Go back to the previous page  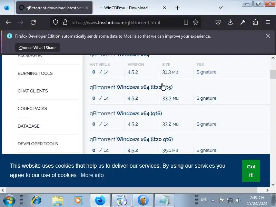(x=8, y=22)
